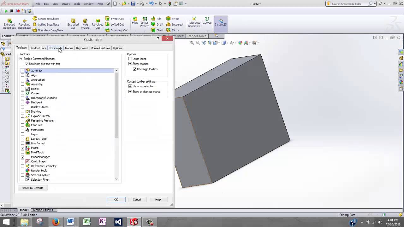Toggle the Show tooltips checkbox
The width and height of the screenshot is (404, 227).
130,64
